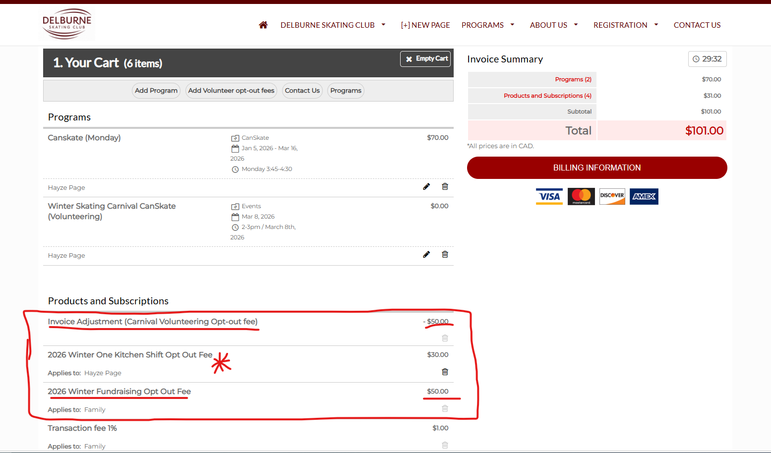Proceed to Billing Information
771x453 pixels.
pos(597,168)
